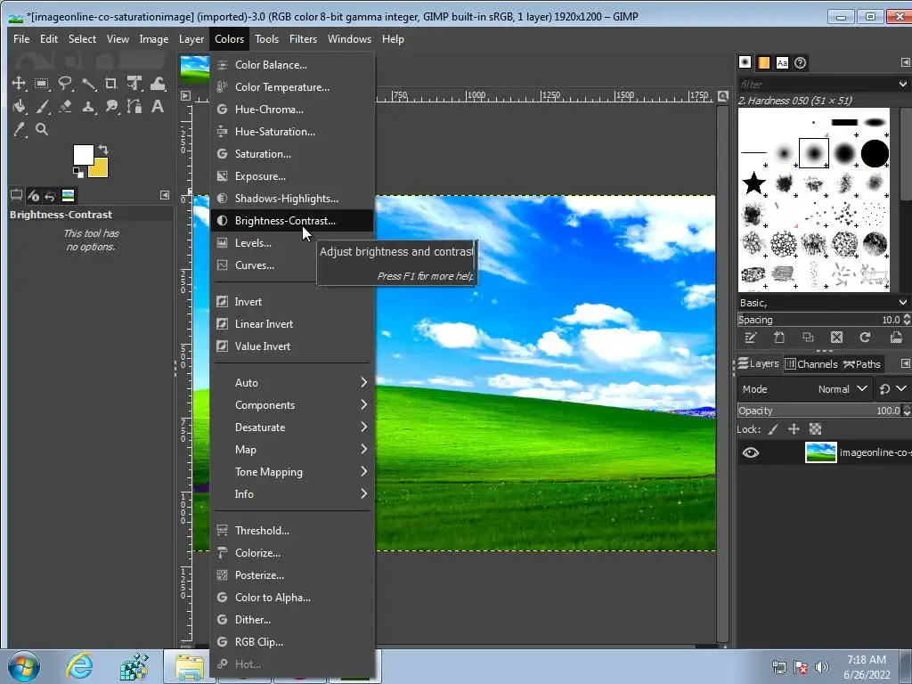This screenshot has width=912, height=684.
Task: Switch to the Channels tab
Action: (811, 364)
